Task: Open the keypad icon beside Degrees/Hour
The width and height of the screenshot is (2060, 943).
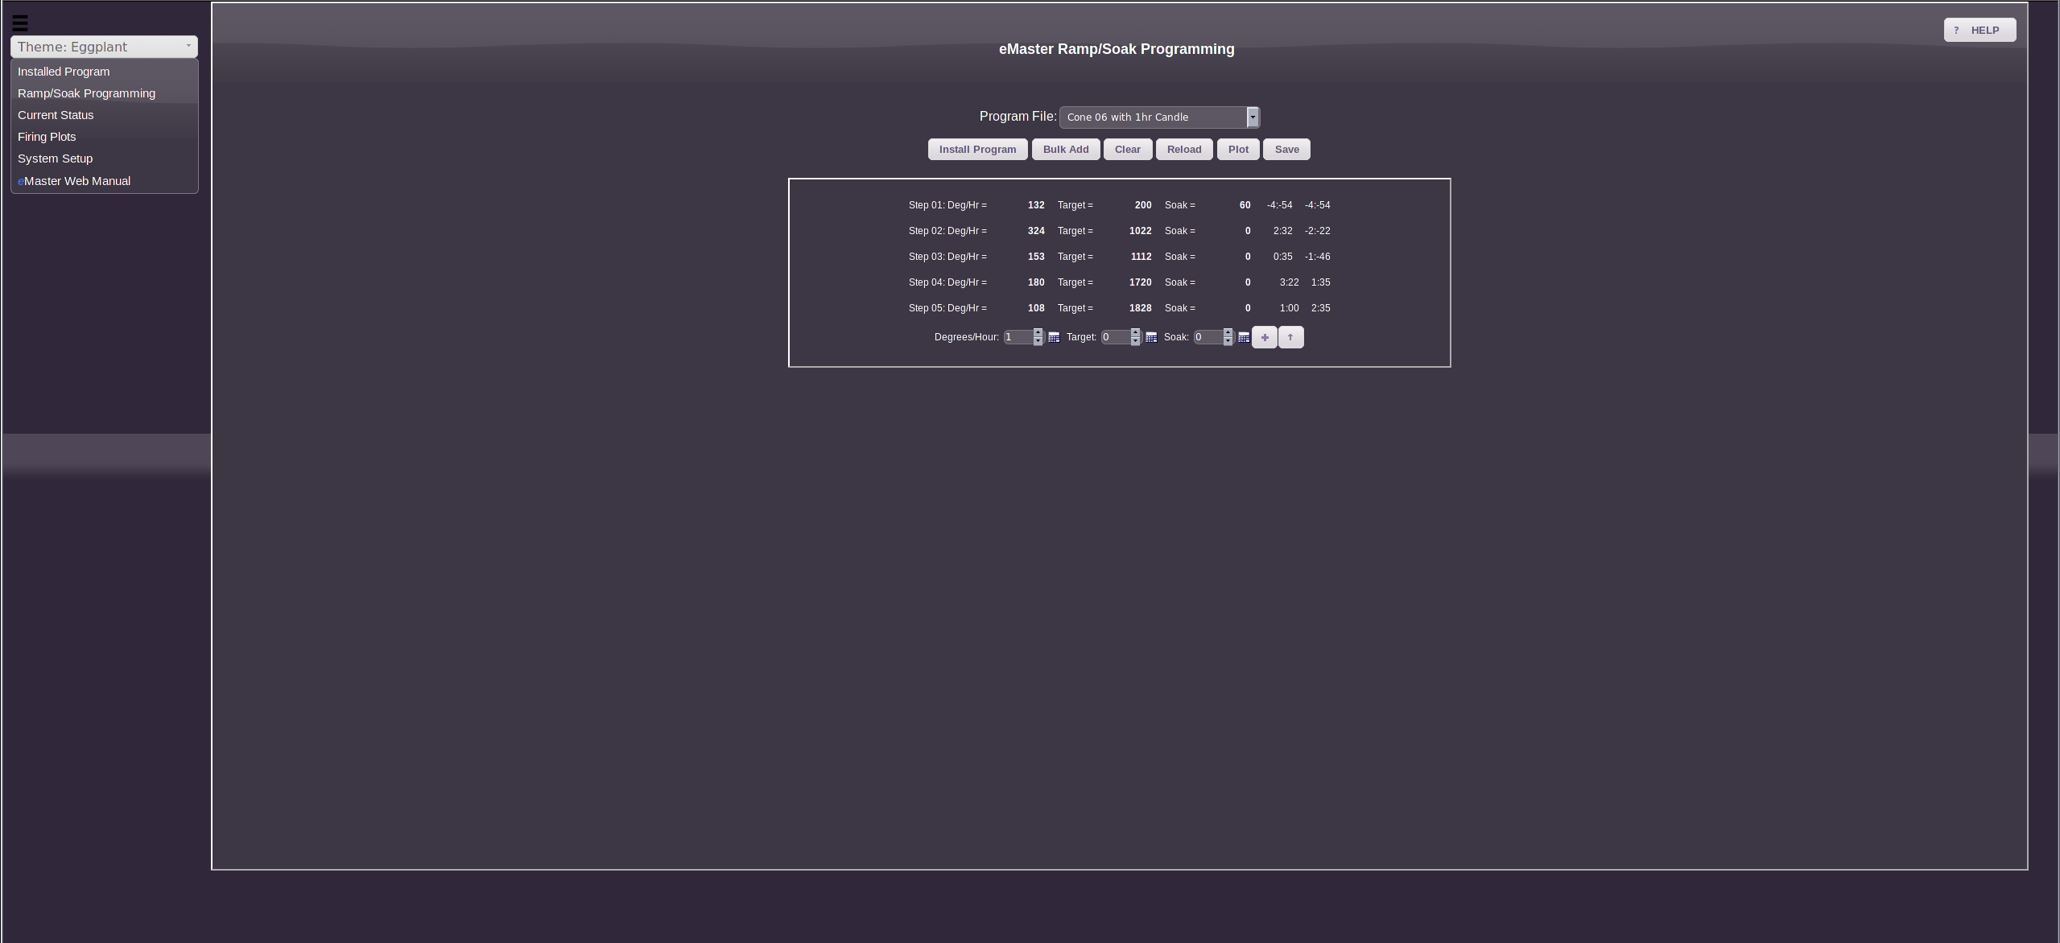Action: click(1055, 336)
